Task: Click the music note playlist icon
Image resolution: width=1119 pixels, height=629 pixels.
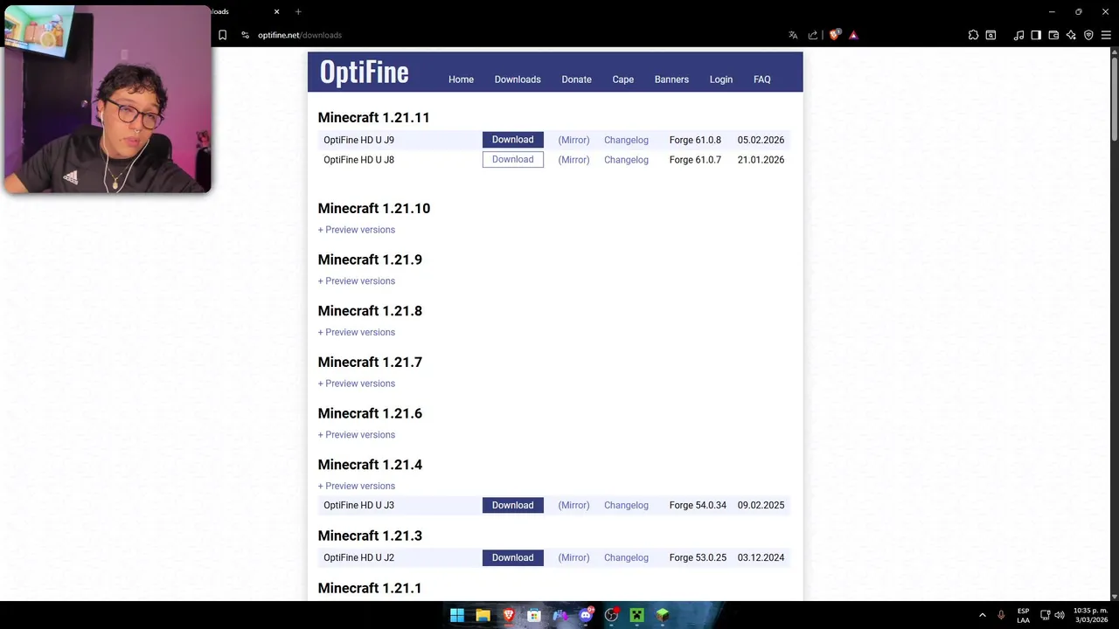Action: click(1018, 35)
